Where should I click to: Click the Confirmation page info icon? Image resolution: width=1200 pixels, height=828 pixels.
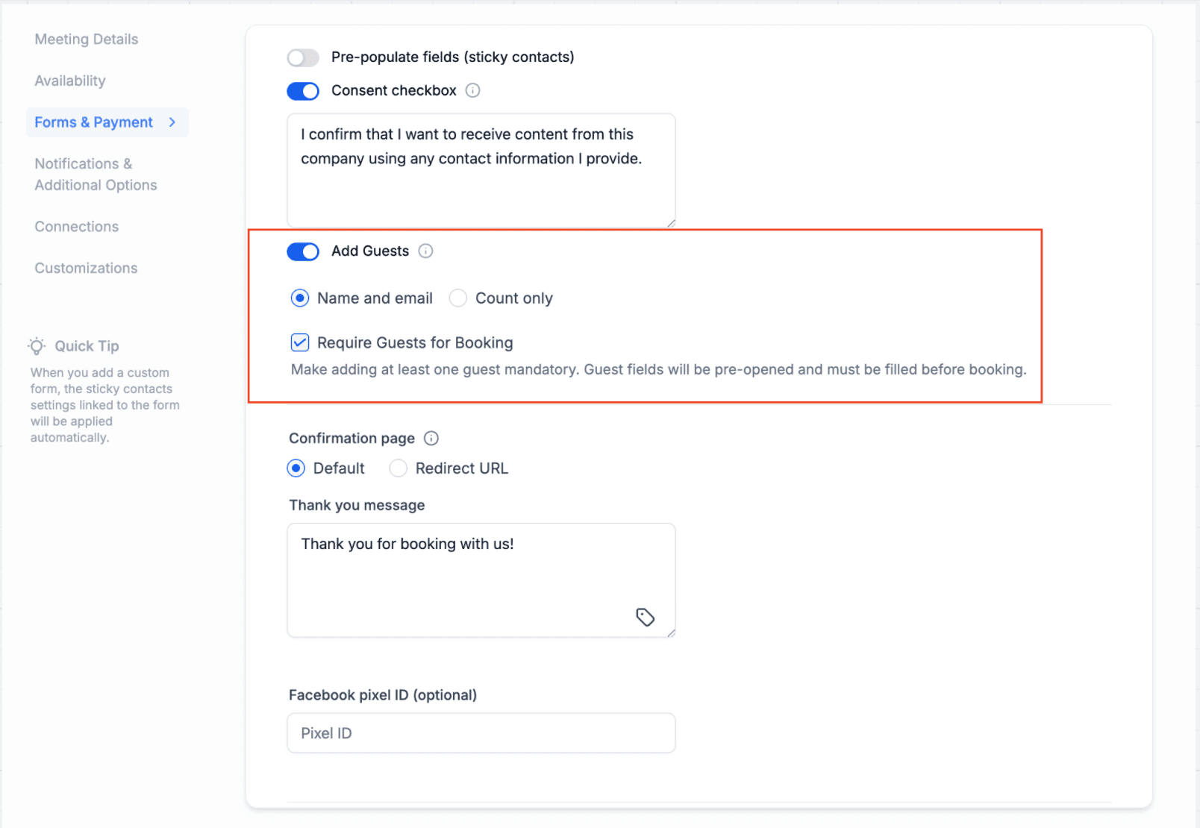431,438
